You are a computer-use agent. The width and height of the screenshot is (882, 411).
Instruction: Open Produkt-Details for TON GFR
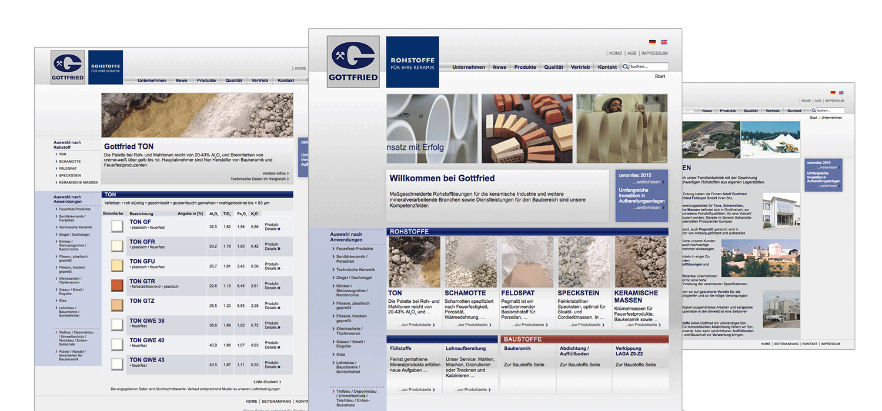273,246
